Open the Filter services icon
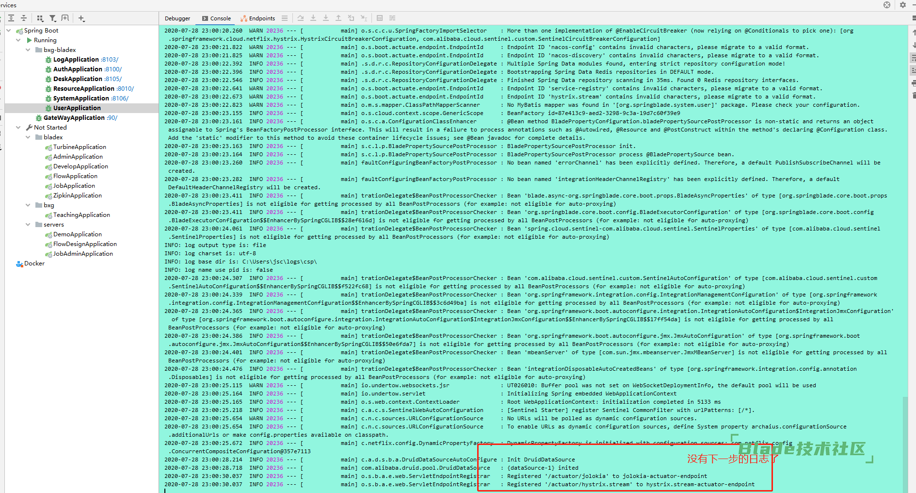Screen dimensions: 916x493 click(x=53, y=18)
